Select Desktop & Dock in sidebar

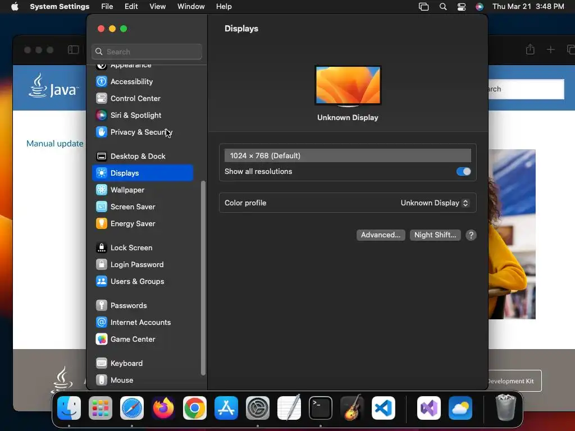click(x=143, y=156)
